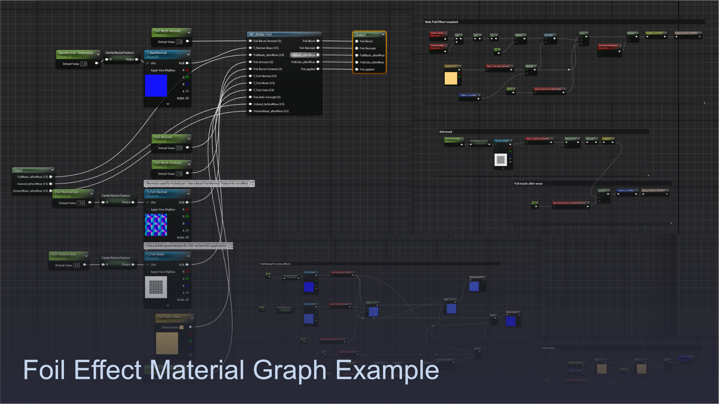The width and height of the screenshot is (719, 404).
Task: Click Colored_beforeWear (V3) pin on Input node
Action: pos(51,184)
